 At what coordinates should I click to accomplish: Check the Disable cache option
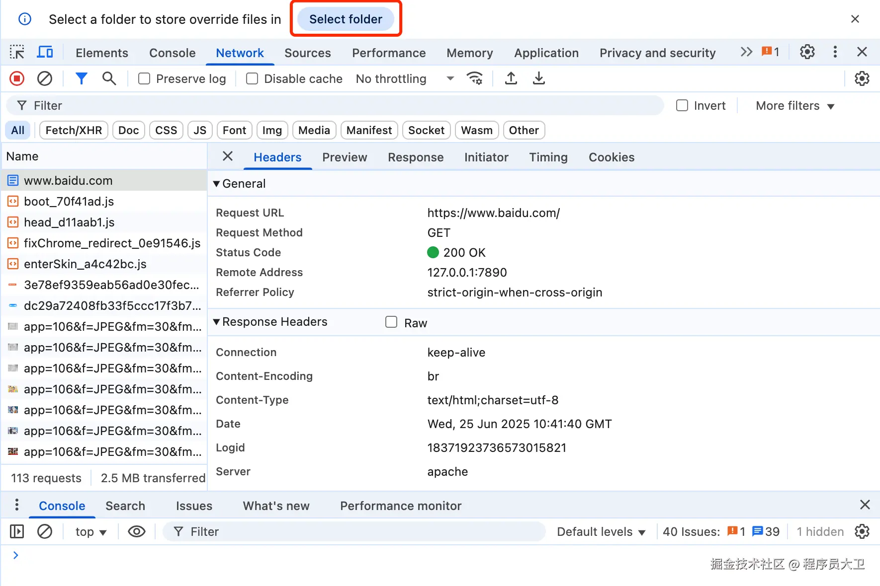coord(252,79)
